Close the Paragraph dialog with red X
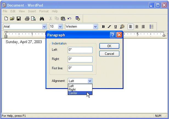The image size is (169, 119). click(x=119, y=35)
